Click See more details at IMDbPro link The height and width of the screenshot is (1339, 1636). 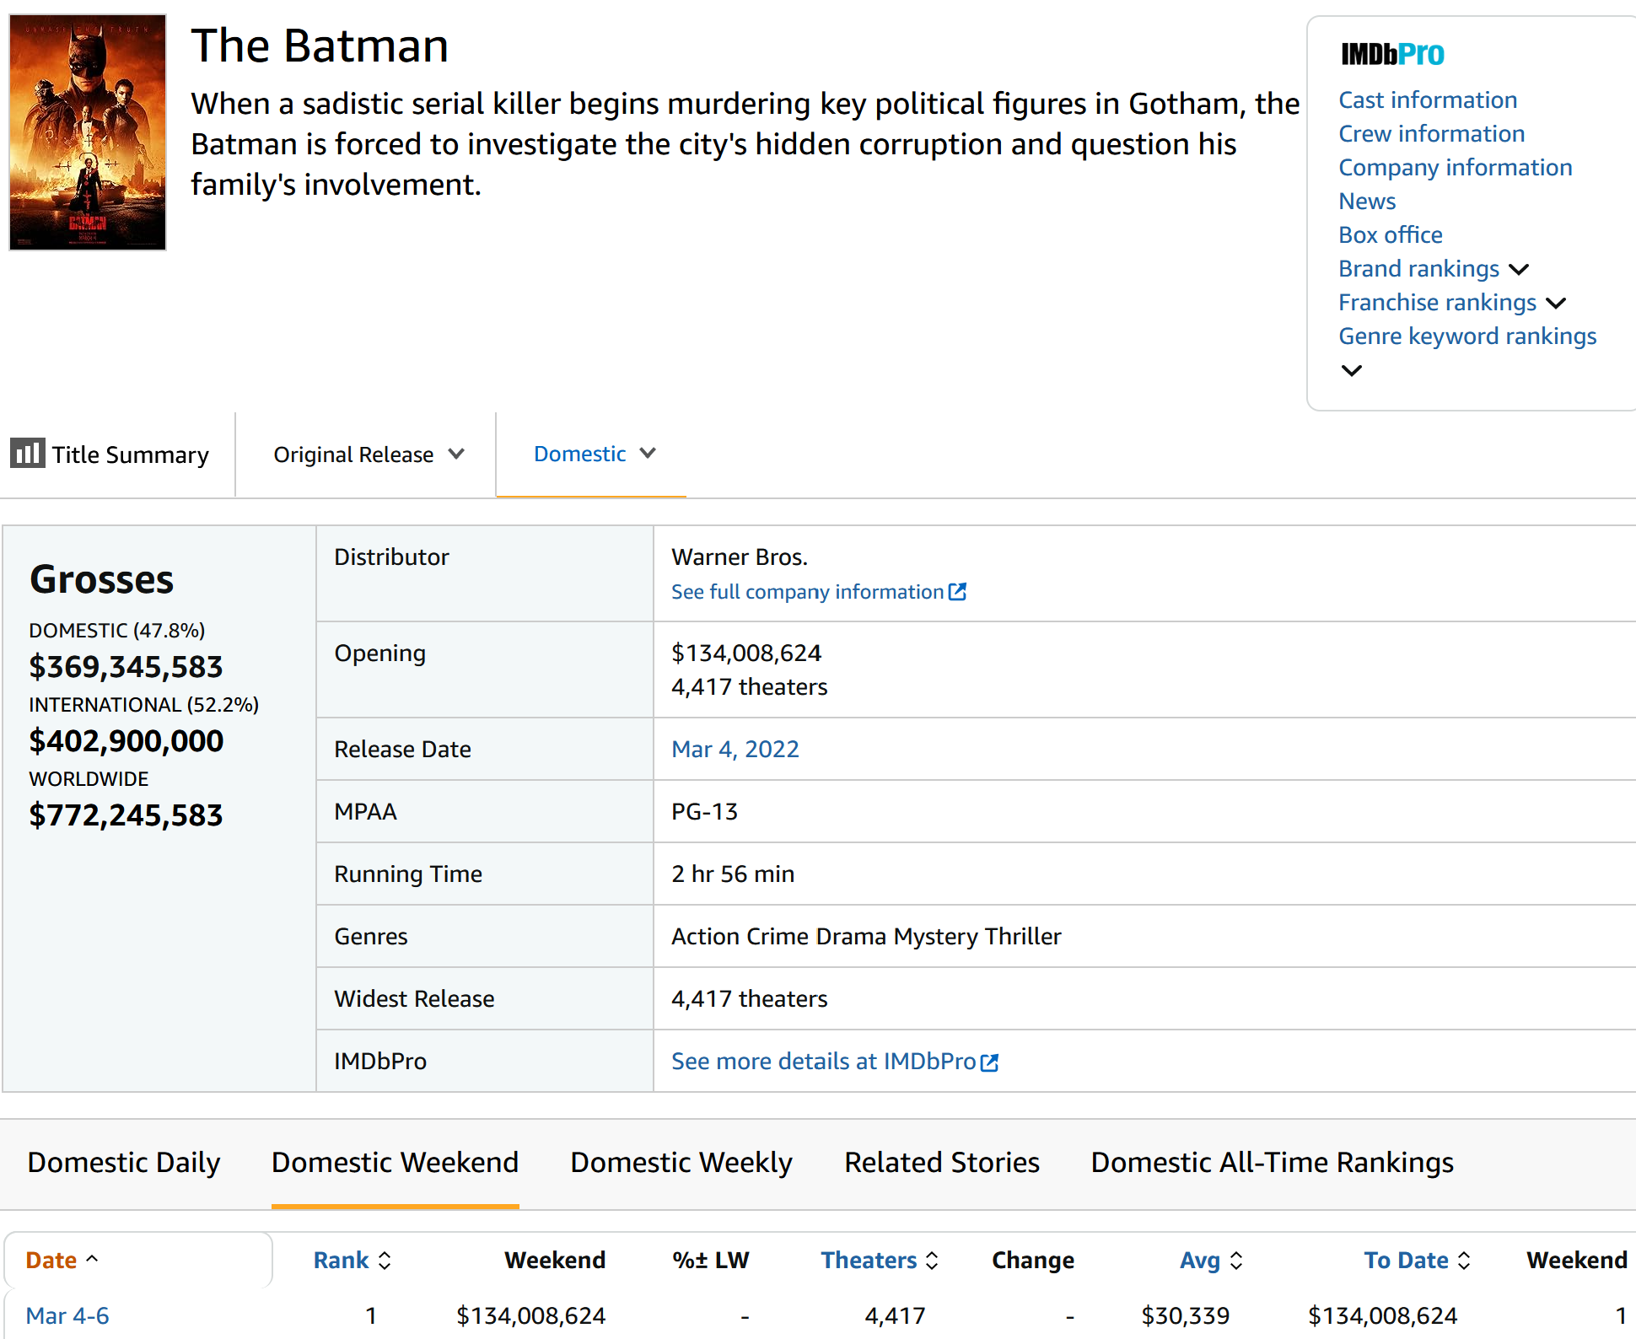point(824,1062)
